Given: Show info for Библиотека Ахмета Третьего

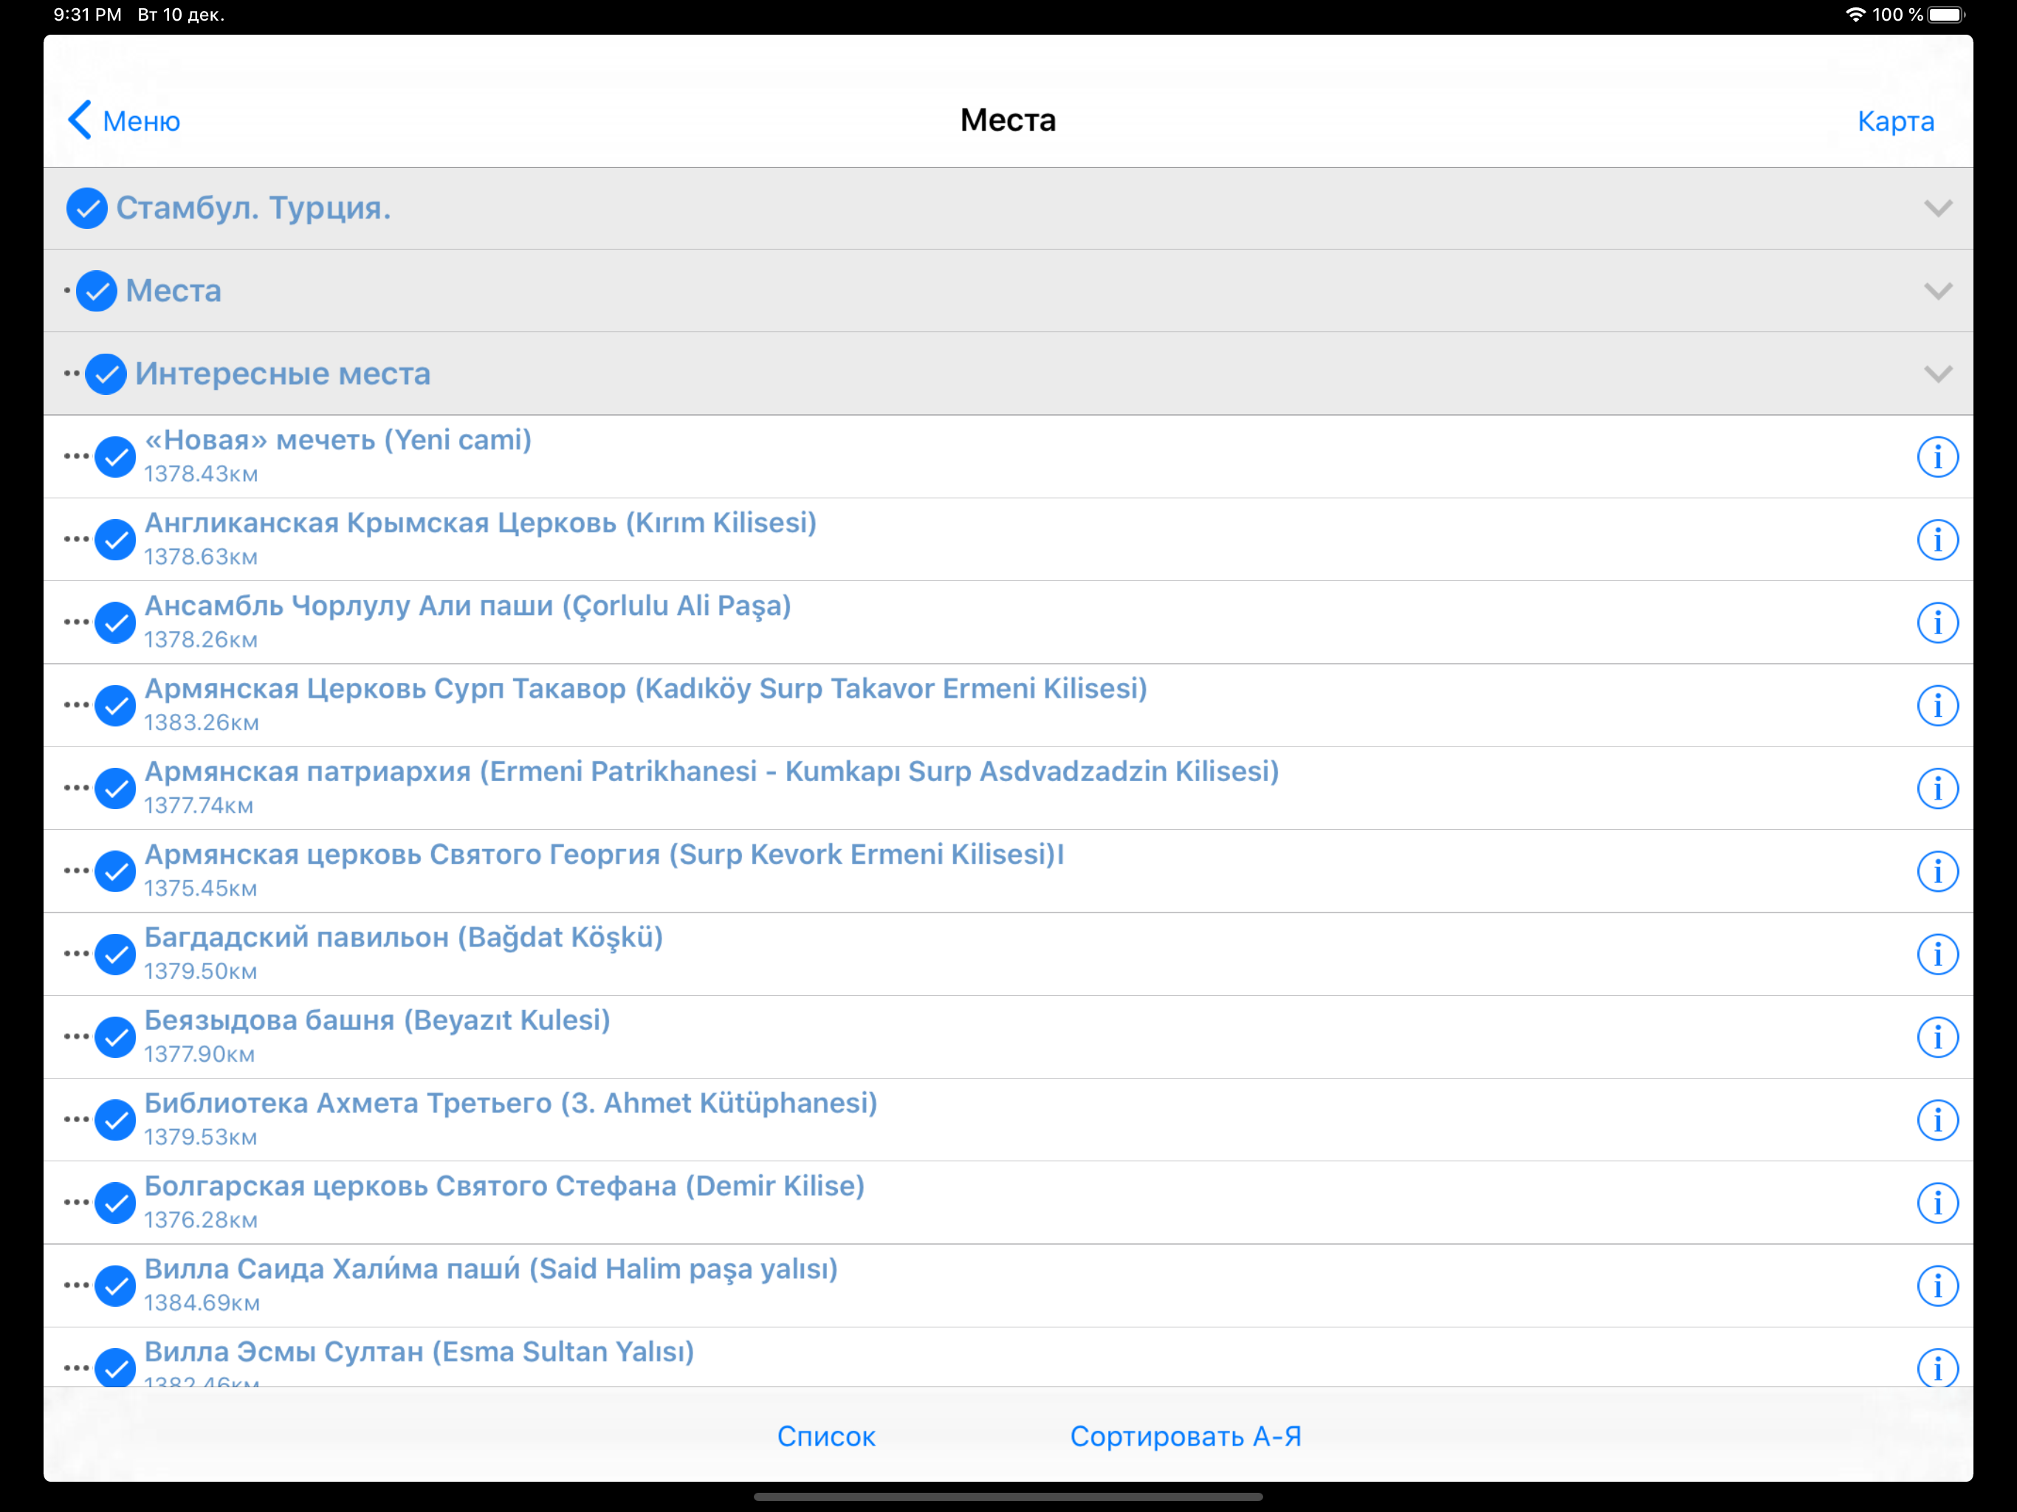Looking at the screenshot, I should (x=1937, y=1121).
